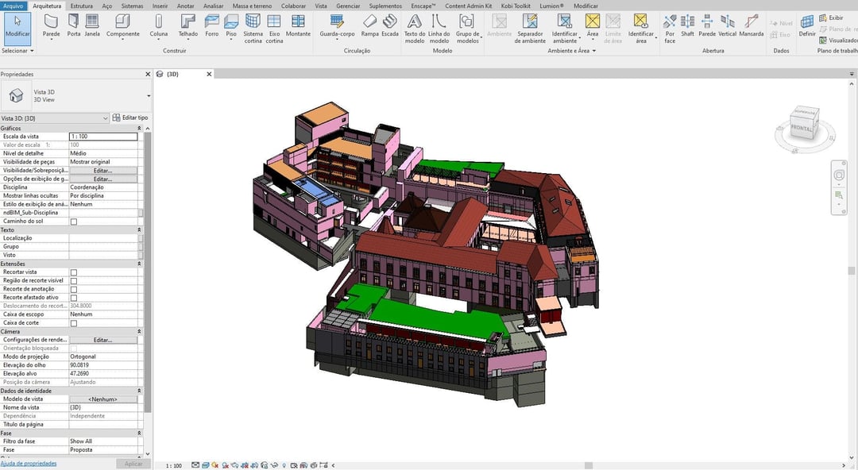Click the Forro ceiling tool
858x470 pixels.
coord(212,26)
